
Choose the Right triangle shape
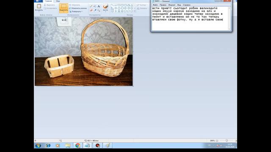pos(113,8)
